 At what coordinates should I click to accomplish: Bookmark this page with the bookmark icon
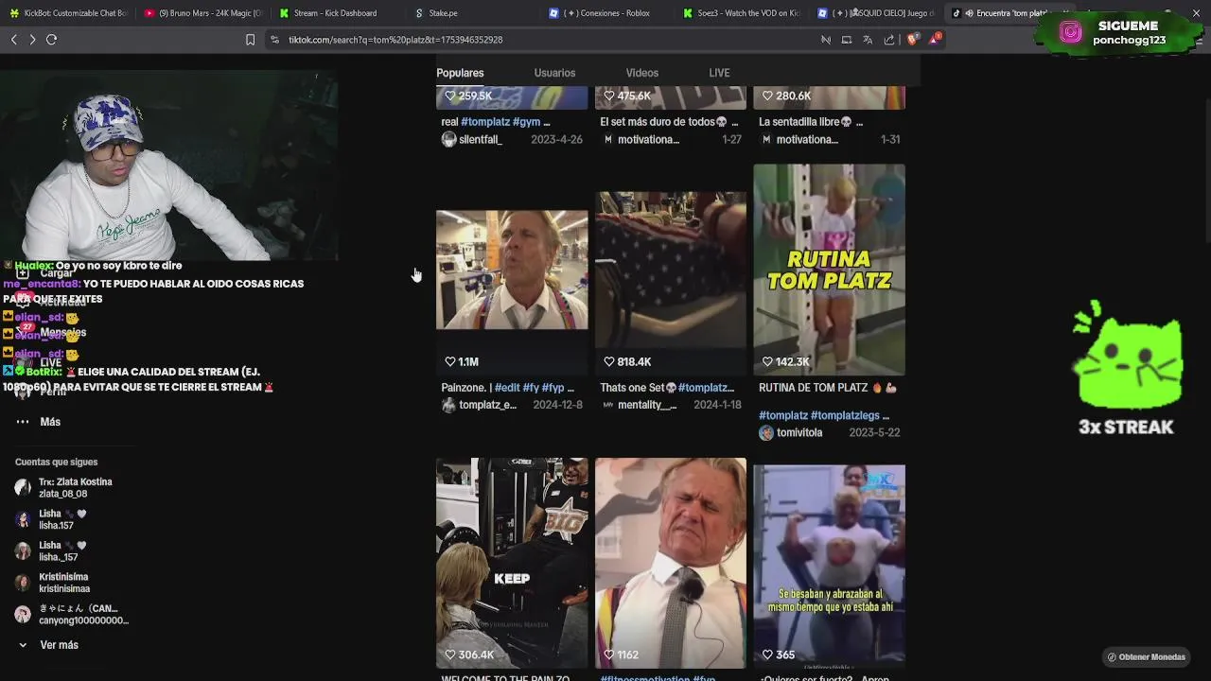(250, 40)
